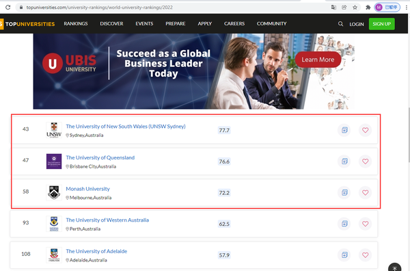The image size is (410, 271).
Task: Favorite University of Western Australia with heart
Action: coord(366,224)
